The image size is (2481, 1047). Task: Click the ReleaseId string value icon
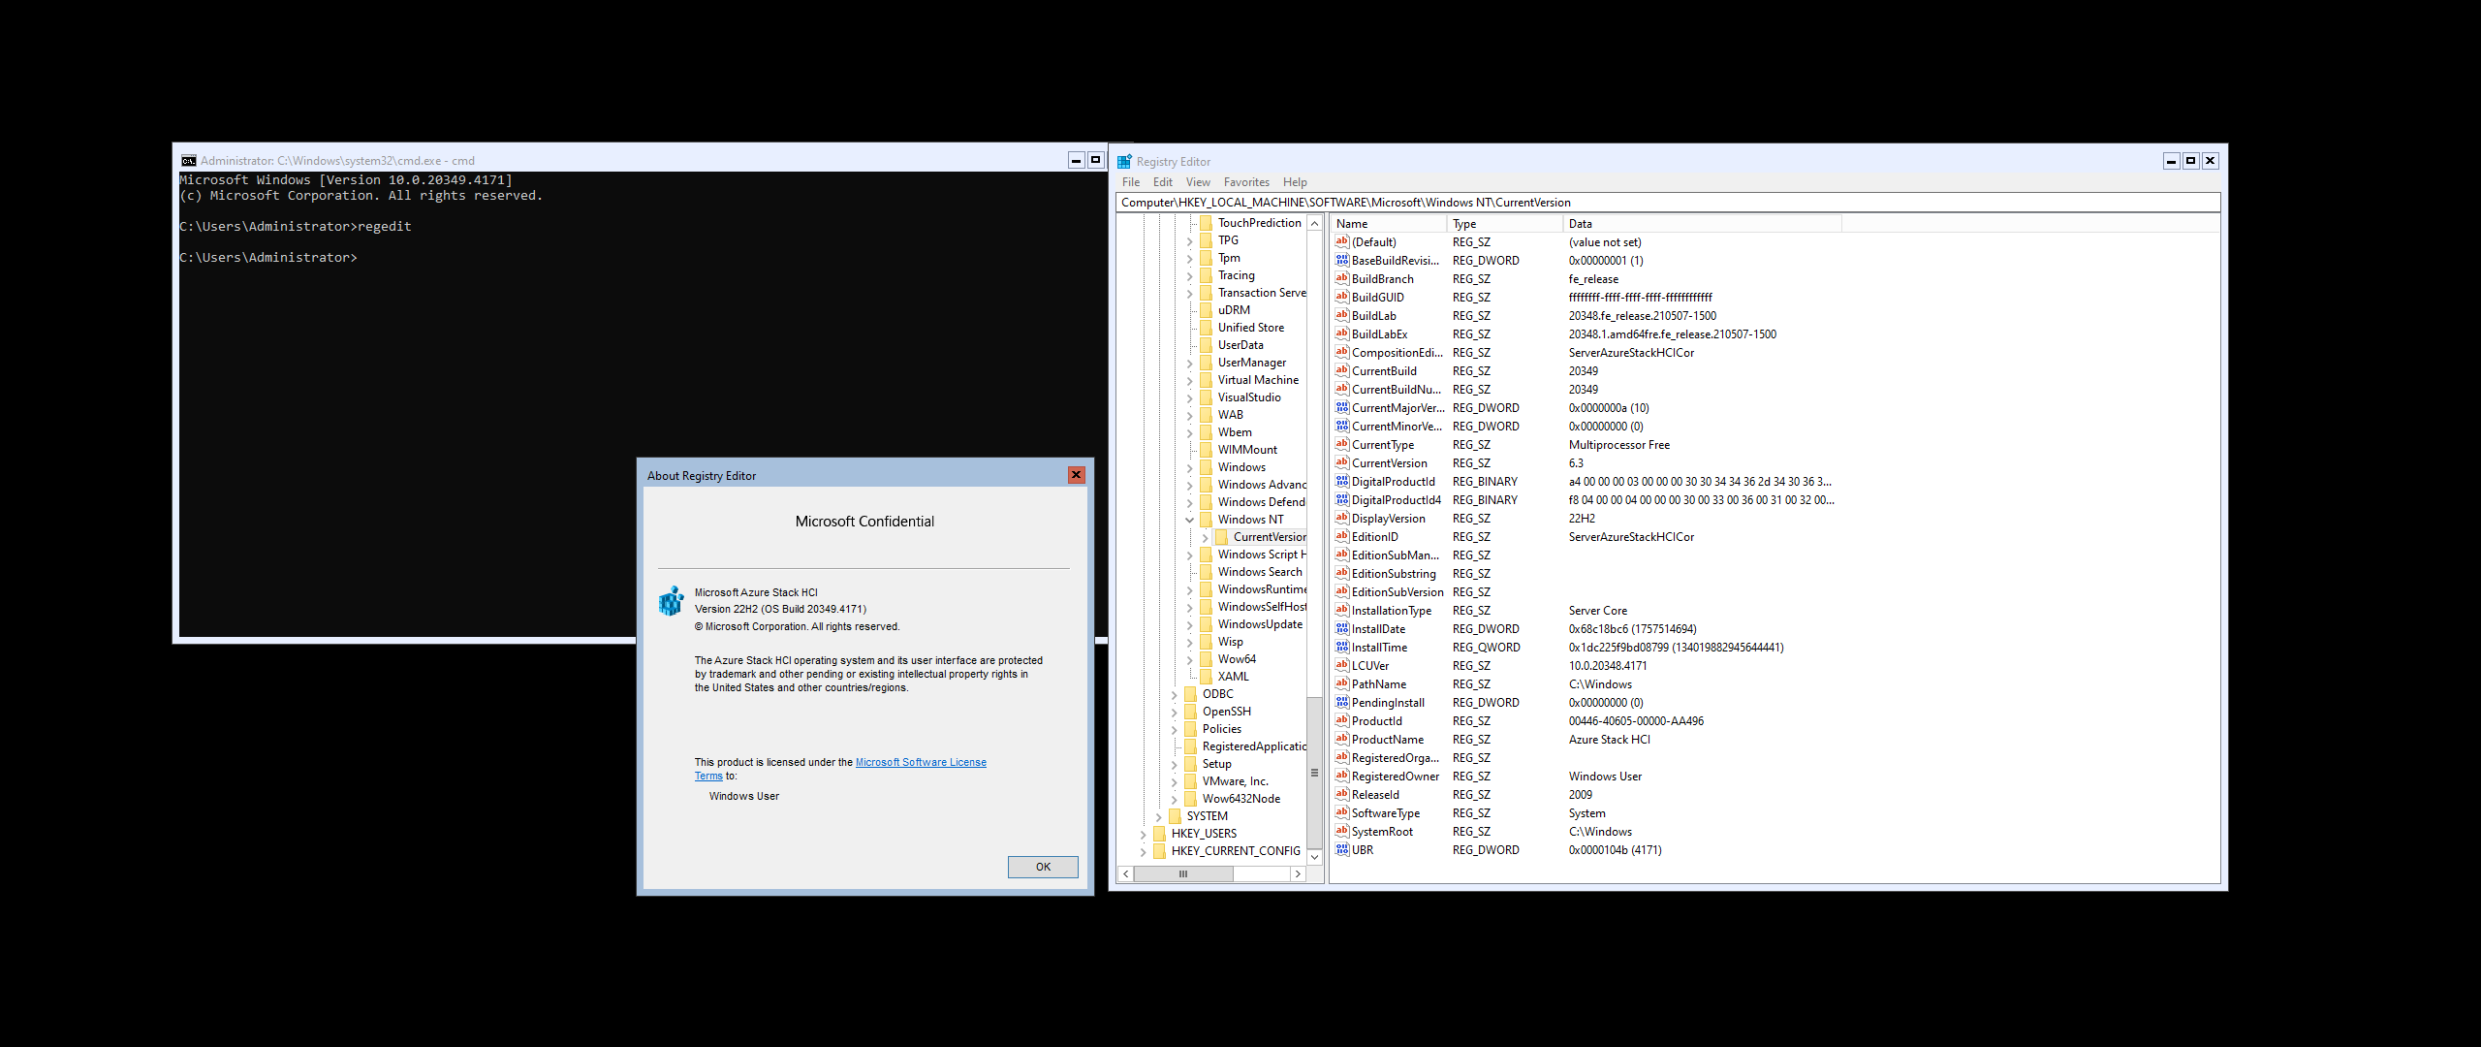(x=1341, y=795)
